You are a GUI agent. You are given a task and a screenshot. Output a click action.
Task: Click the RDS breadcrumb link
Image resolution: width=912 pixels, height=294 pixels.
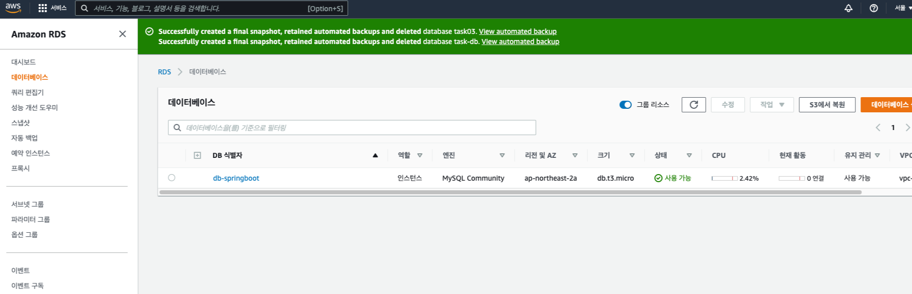164,72
